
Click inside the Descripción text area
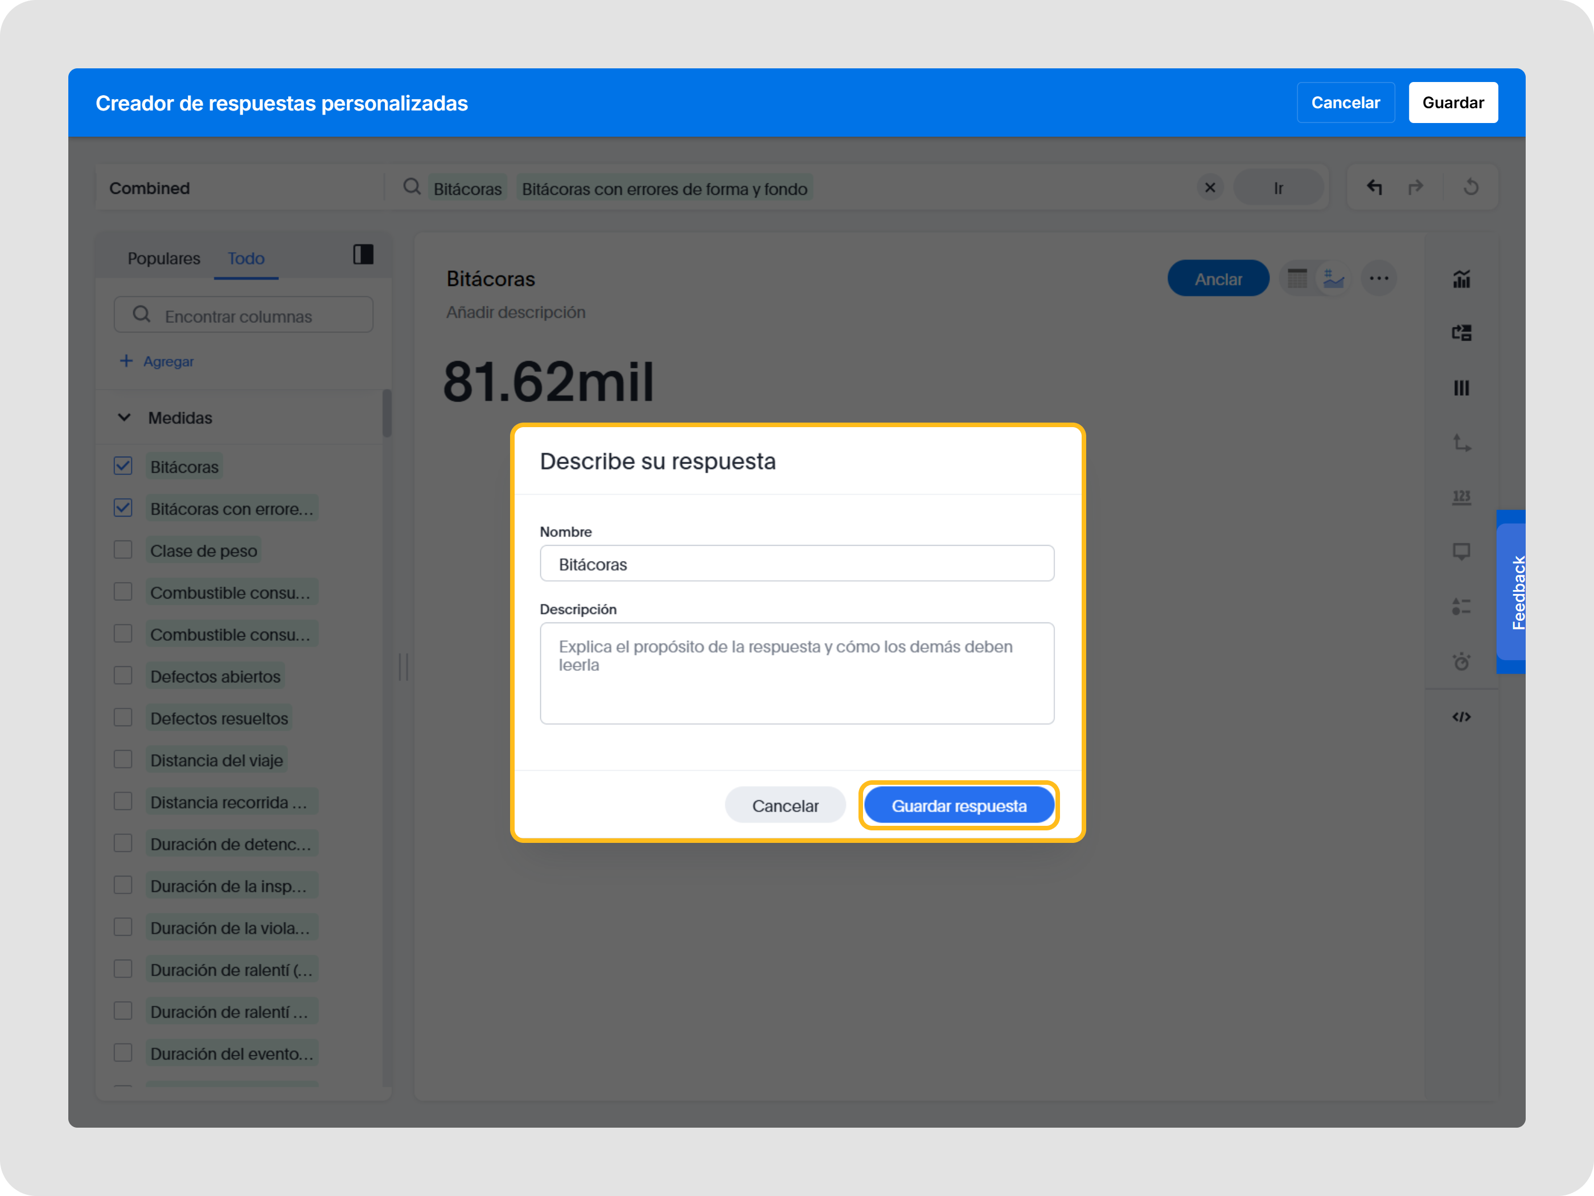(x=796, y=674)
